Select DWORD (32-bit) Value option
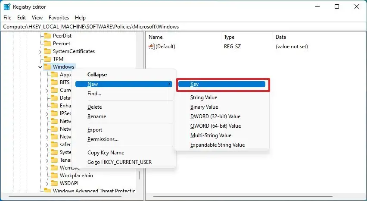Screen dimensions: 367x201 click(215, 116)
